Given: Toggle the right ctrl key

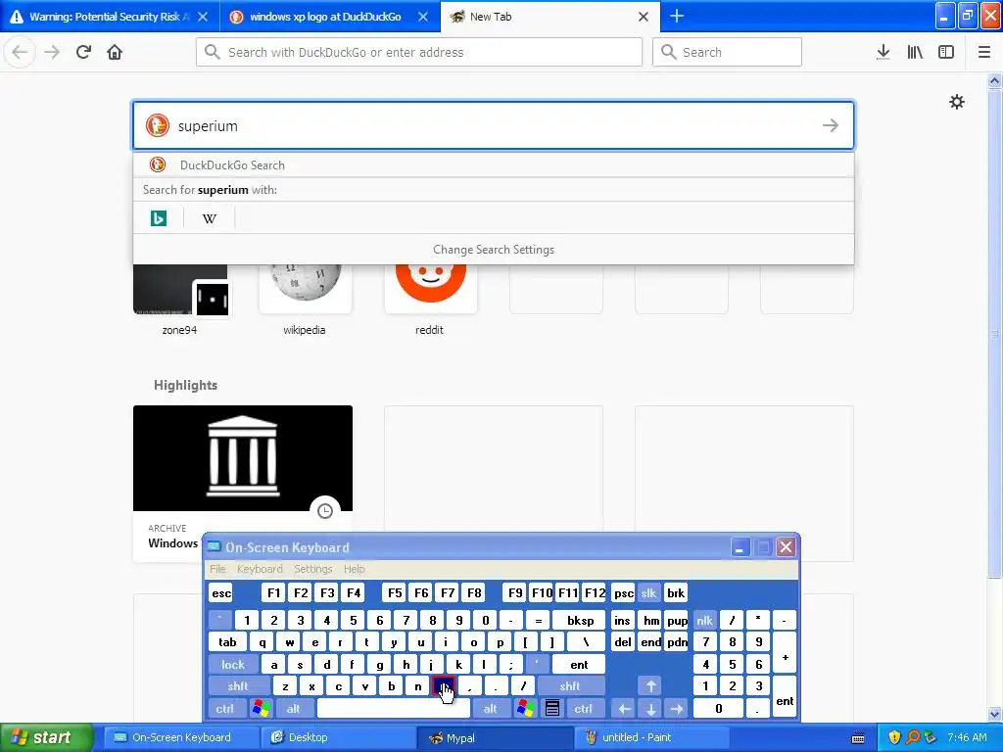Looking at the screenshot, I should (584, 709).
